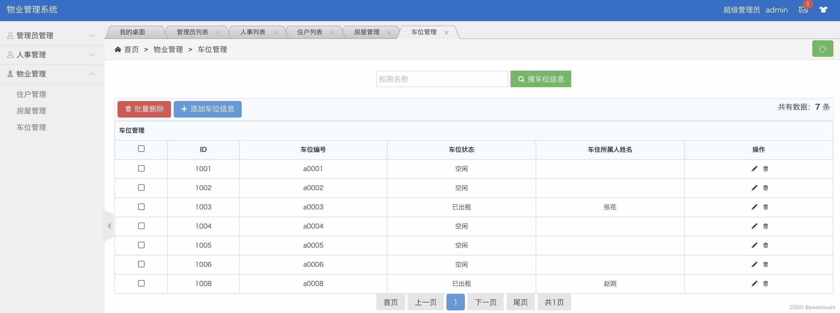Click the home icon in the breadcrumb
This screenshot has height=313, width=840.
(x=118, y=49)
